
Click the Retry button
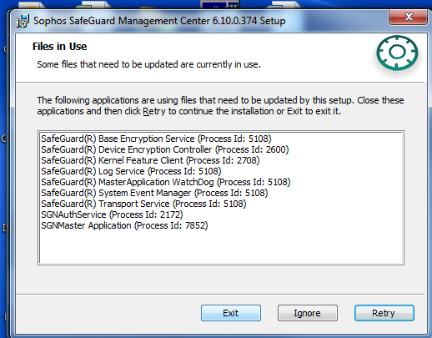point(384,313)
